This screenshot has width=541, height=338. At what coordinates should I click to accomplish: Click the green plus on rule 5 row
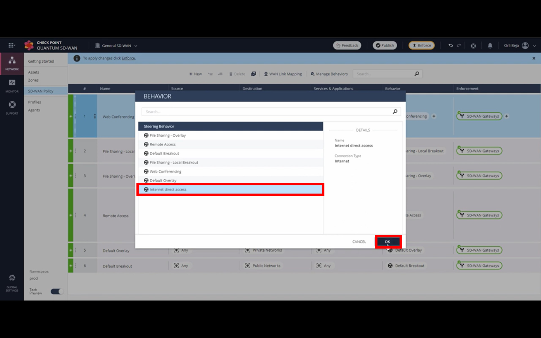coord(71,250)
